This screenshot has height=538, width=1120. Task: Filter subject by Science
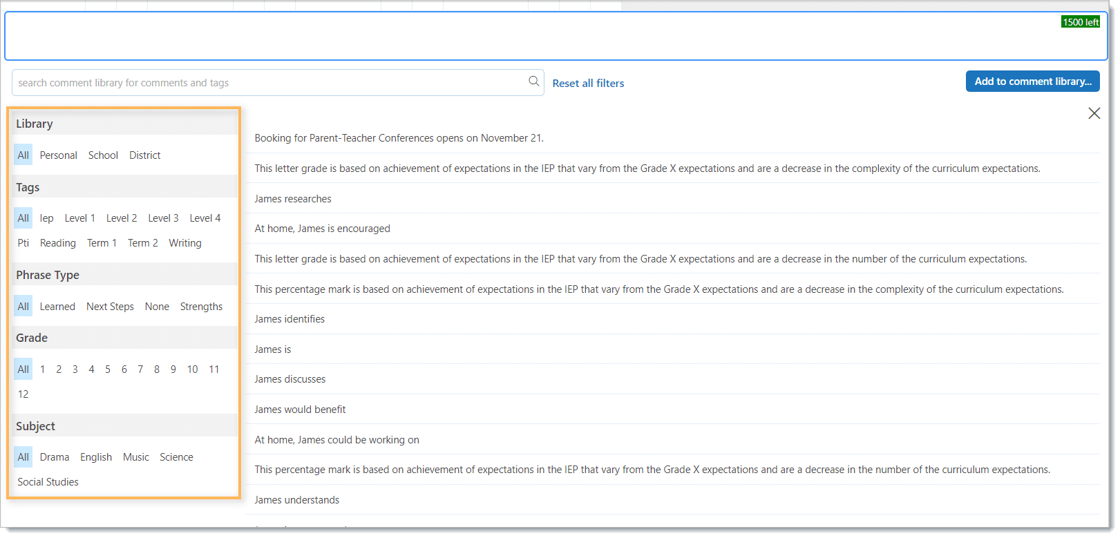coord(176,457)
